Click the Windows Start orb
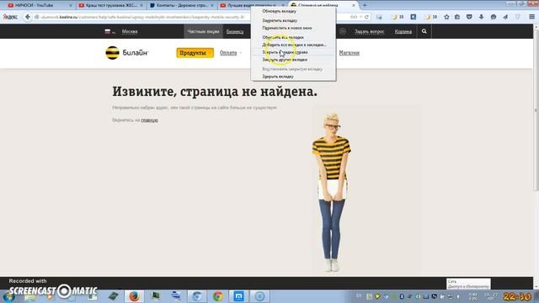This screenshot has width=539, height=303. click(8, 296)
